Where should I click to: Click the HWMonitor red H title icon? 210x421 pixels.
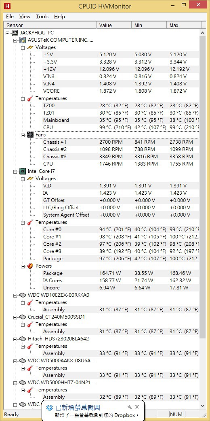8,6
